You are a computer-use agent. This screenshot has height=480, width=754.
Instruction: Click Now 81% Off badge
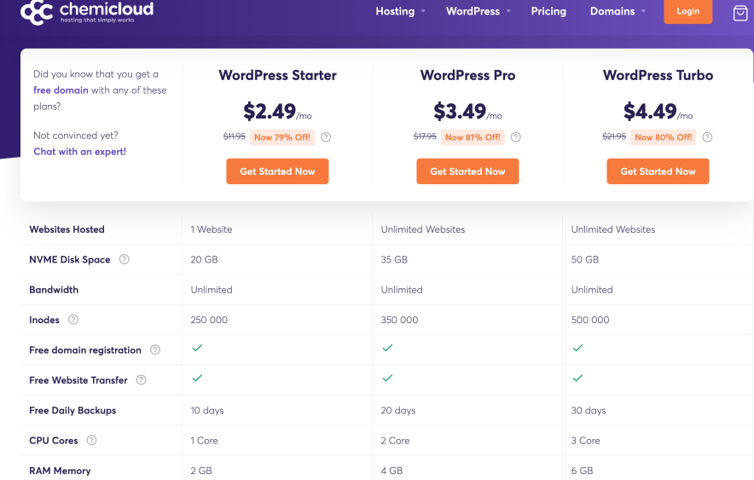click(x=473, y=137)
